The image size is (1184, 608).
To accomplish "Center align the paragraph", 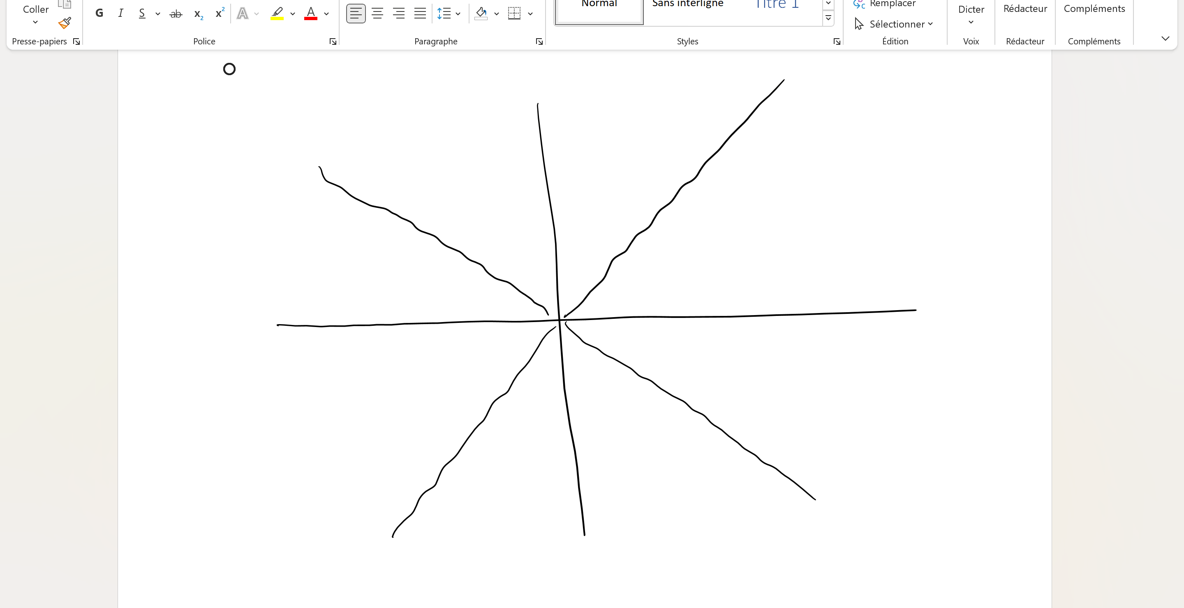I will point(377,13).
